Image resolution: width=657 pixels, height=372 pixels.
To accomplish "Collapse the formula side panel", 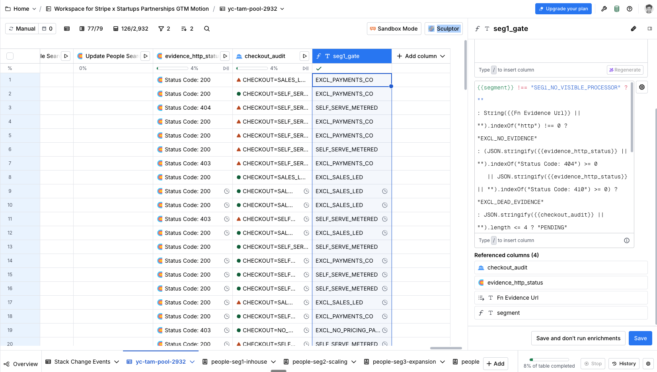I will (x=650, y=29).
